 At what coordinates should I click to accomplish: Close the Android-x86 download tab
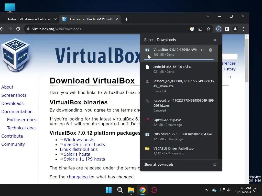click(56, 19)
